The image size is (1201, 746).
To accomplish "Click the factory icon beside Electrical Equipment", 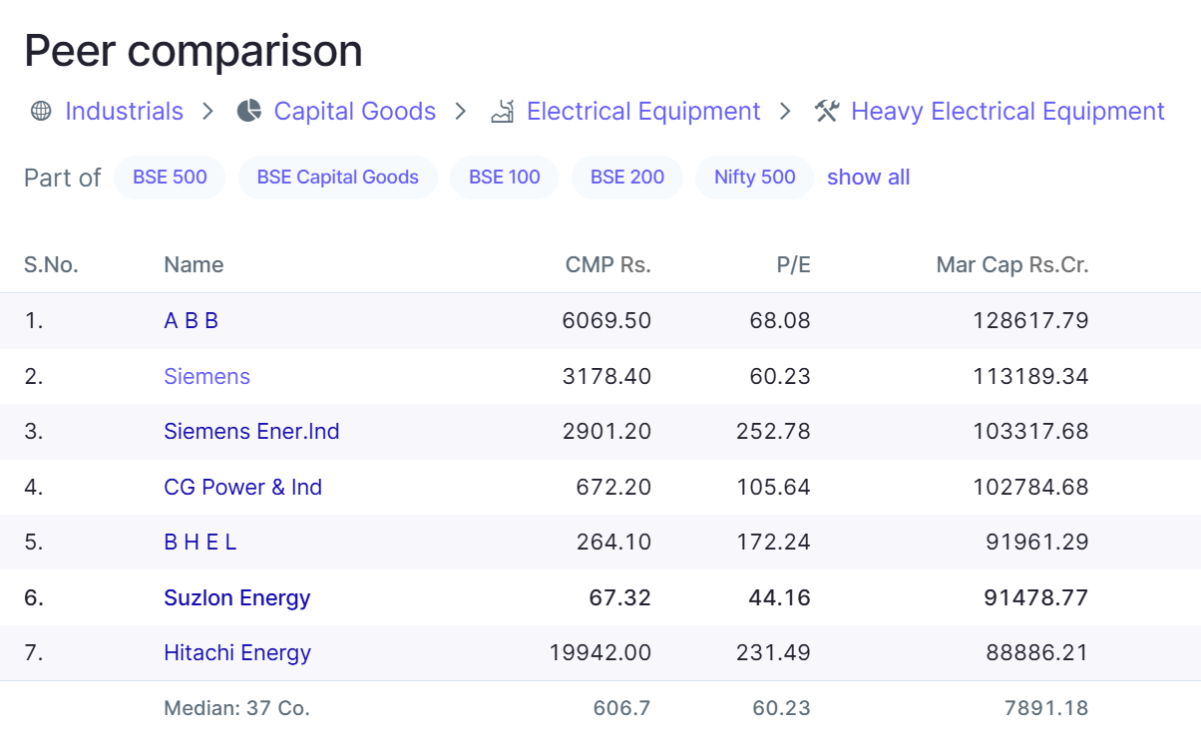I will 502,111.
